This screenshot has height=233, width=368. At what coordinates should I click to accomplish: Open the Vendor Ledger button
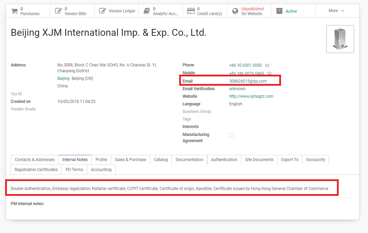[x=117, y=11]
